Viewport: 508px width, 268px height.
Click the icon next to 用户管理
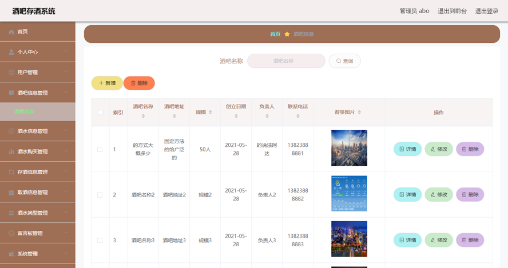(x=11, y=73)
